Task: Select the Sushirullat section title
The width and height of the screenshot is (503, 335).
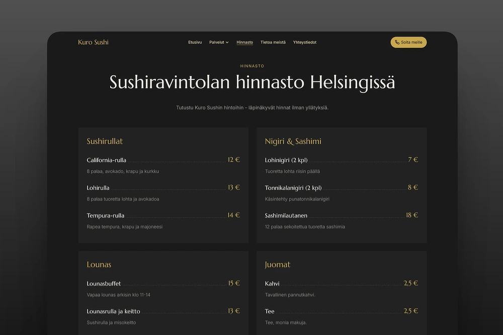Action: (x=105, y=141)
